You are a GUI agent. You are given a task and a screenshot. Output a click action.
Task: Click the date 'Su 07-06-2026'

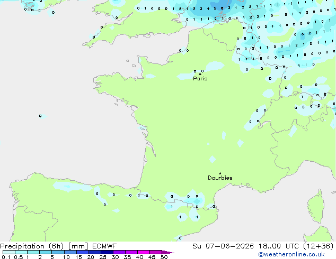tap(223, 246)
